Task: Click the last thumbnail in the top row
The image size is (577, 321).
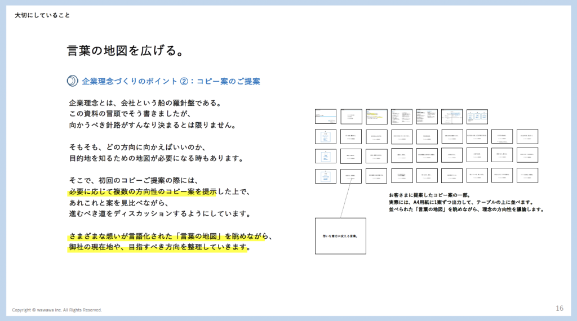Action: pos(477,117)
